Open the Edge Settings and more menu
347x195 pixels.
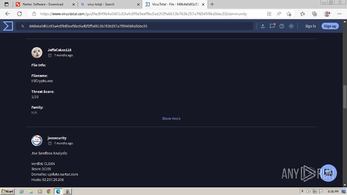point(339,14)
